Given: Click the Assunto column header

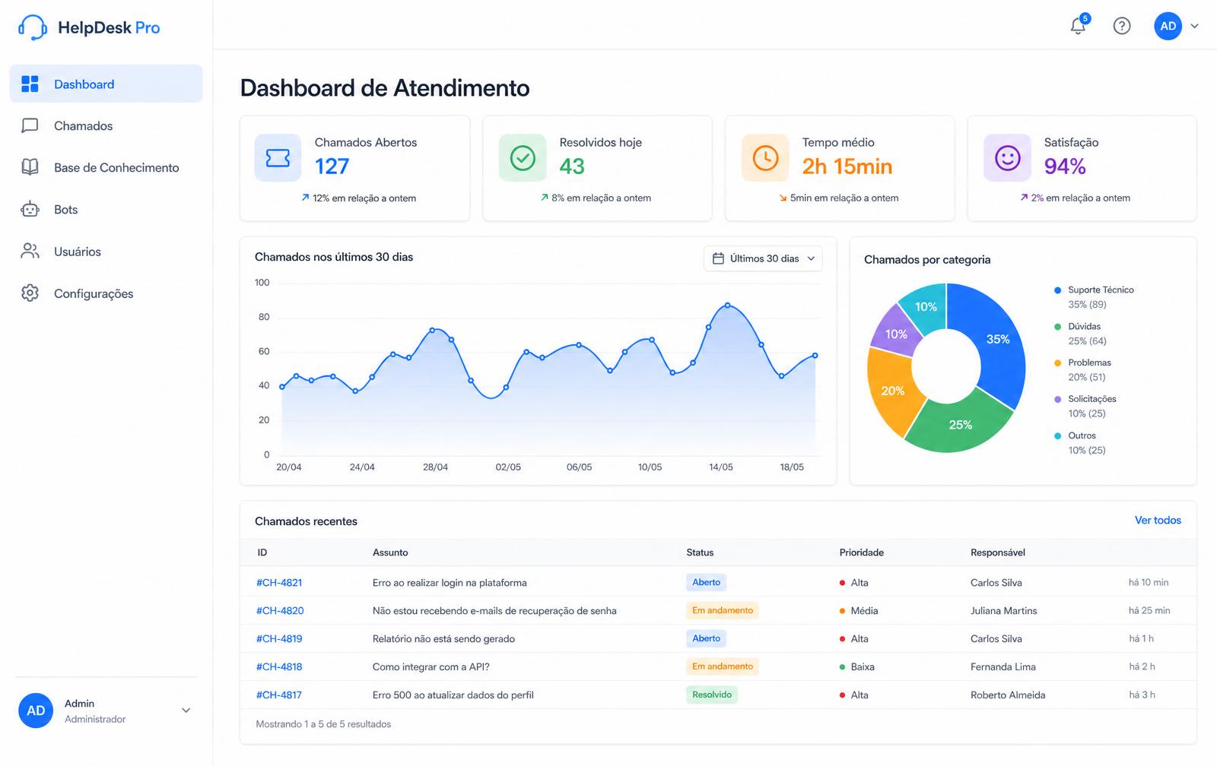Looking at the screenshot, I should tap(390, 552).
